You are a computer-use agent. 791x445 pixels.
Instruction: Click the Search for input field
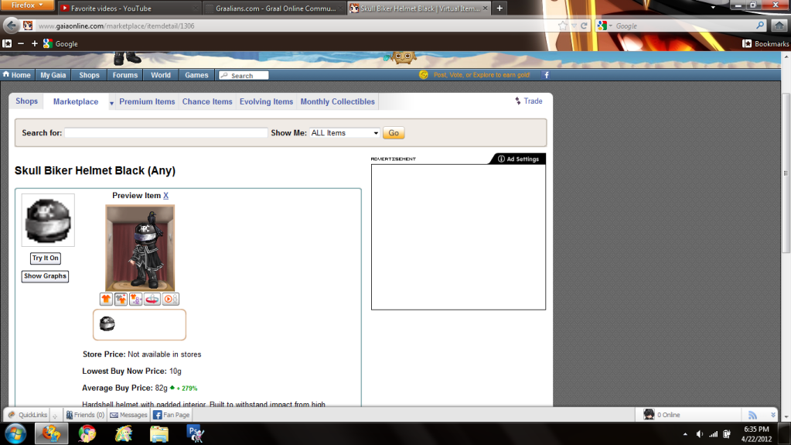coord(166,133)
